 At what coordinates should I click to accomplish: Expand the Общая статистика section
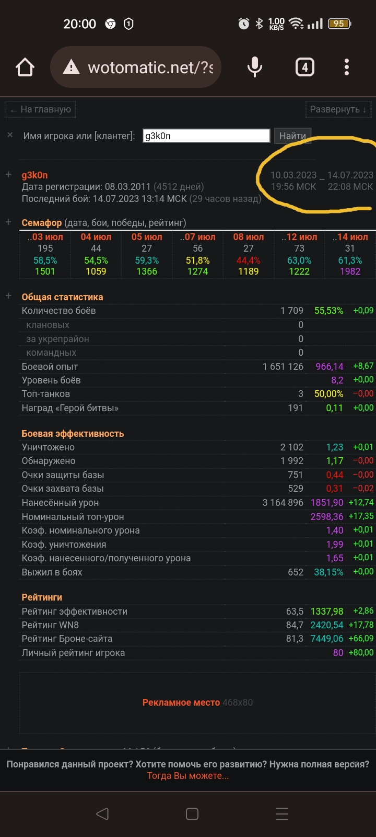point(8,296)
